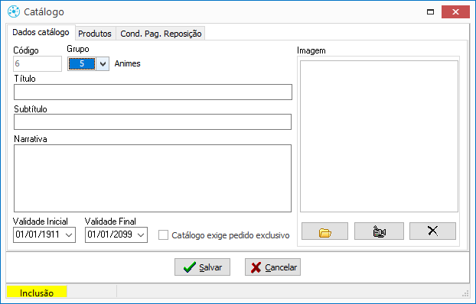Click the Catálogo application icon in title bar

coord(14,11)
